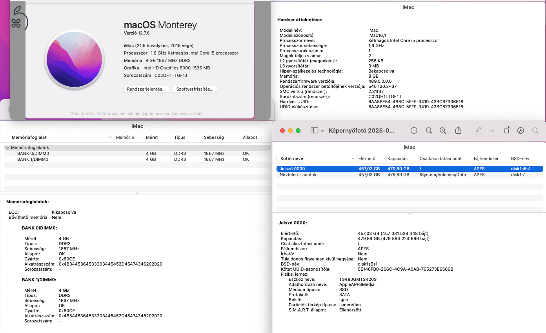Image resolution: width=546 pixels, height=333 pixels.
Task: Select the Elérhető column header
Action: tap(367, 158)
